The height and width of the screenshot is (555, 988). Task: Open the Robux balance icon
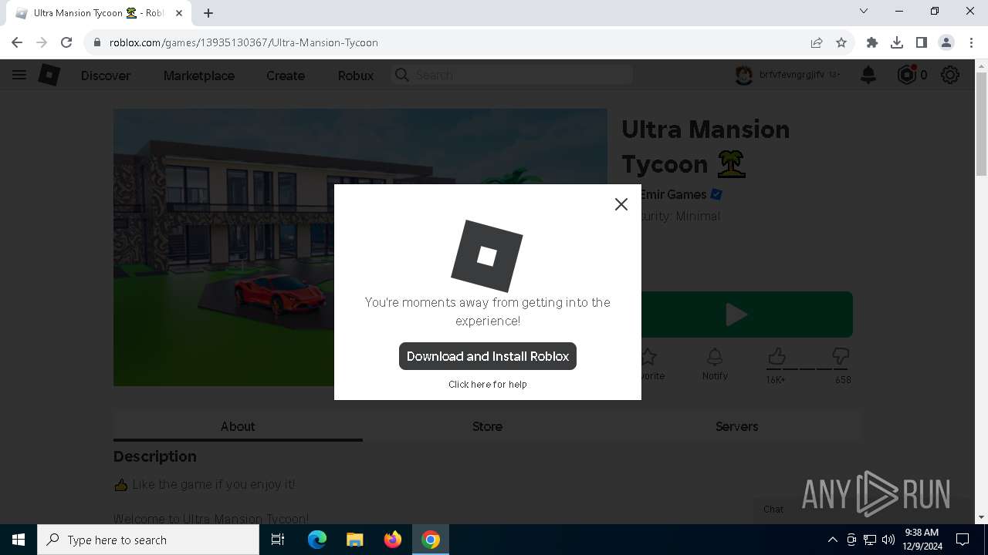click(x=907, y=75)
